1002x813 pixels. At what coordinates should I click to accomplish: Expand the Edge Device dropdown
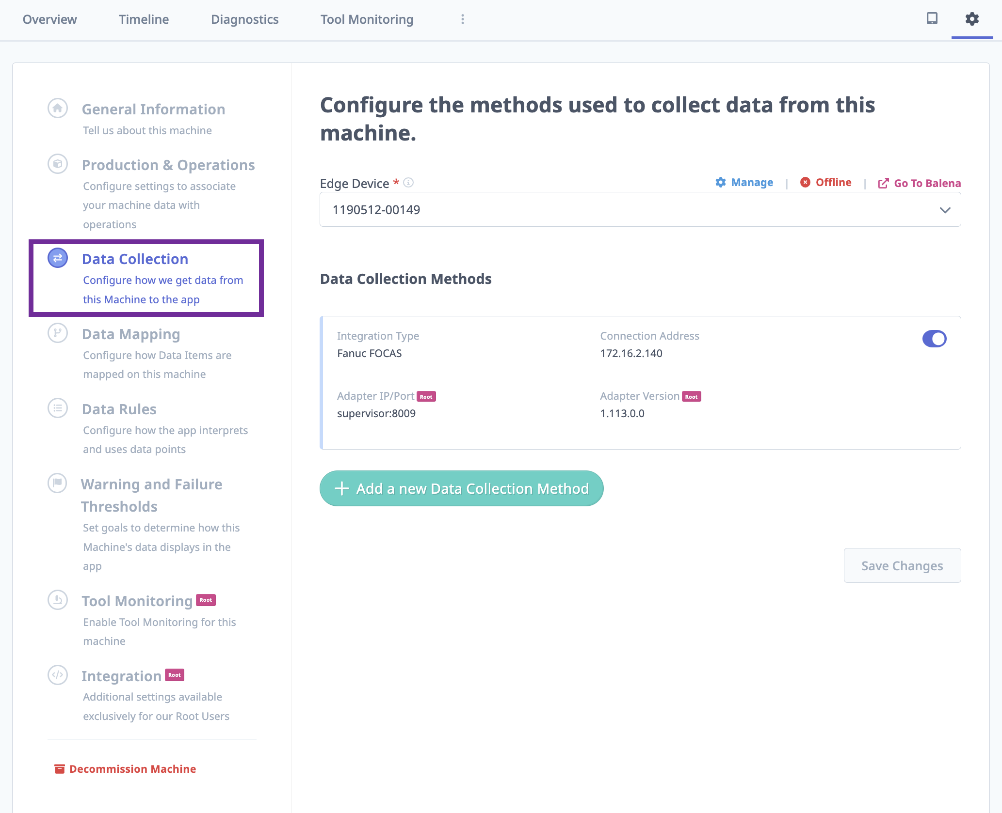pyautogui.click(x=944, y=209)
